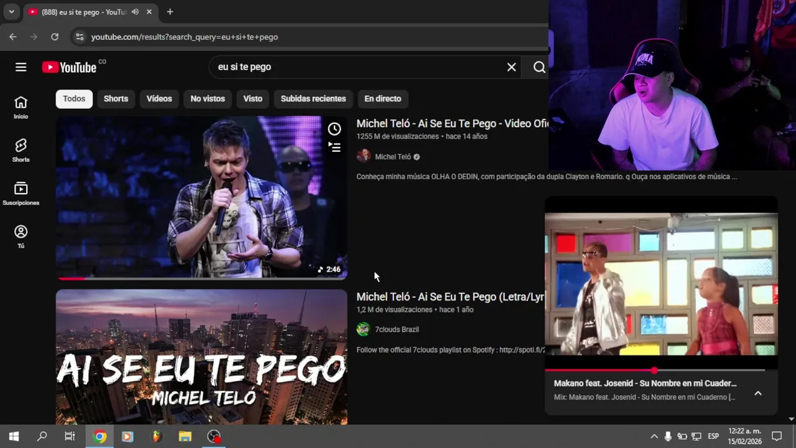Select the Vídeos filter chip
The image size is (796, 448).
pos(159,99)
